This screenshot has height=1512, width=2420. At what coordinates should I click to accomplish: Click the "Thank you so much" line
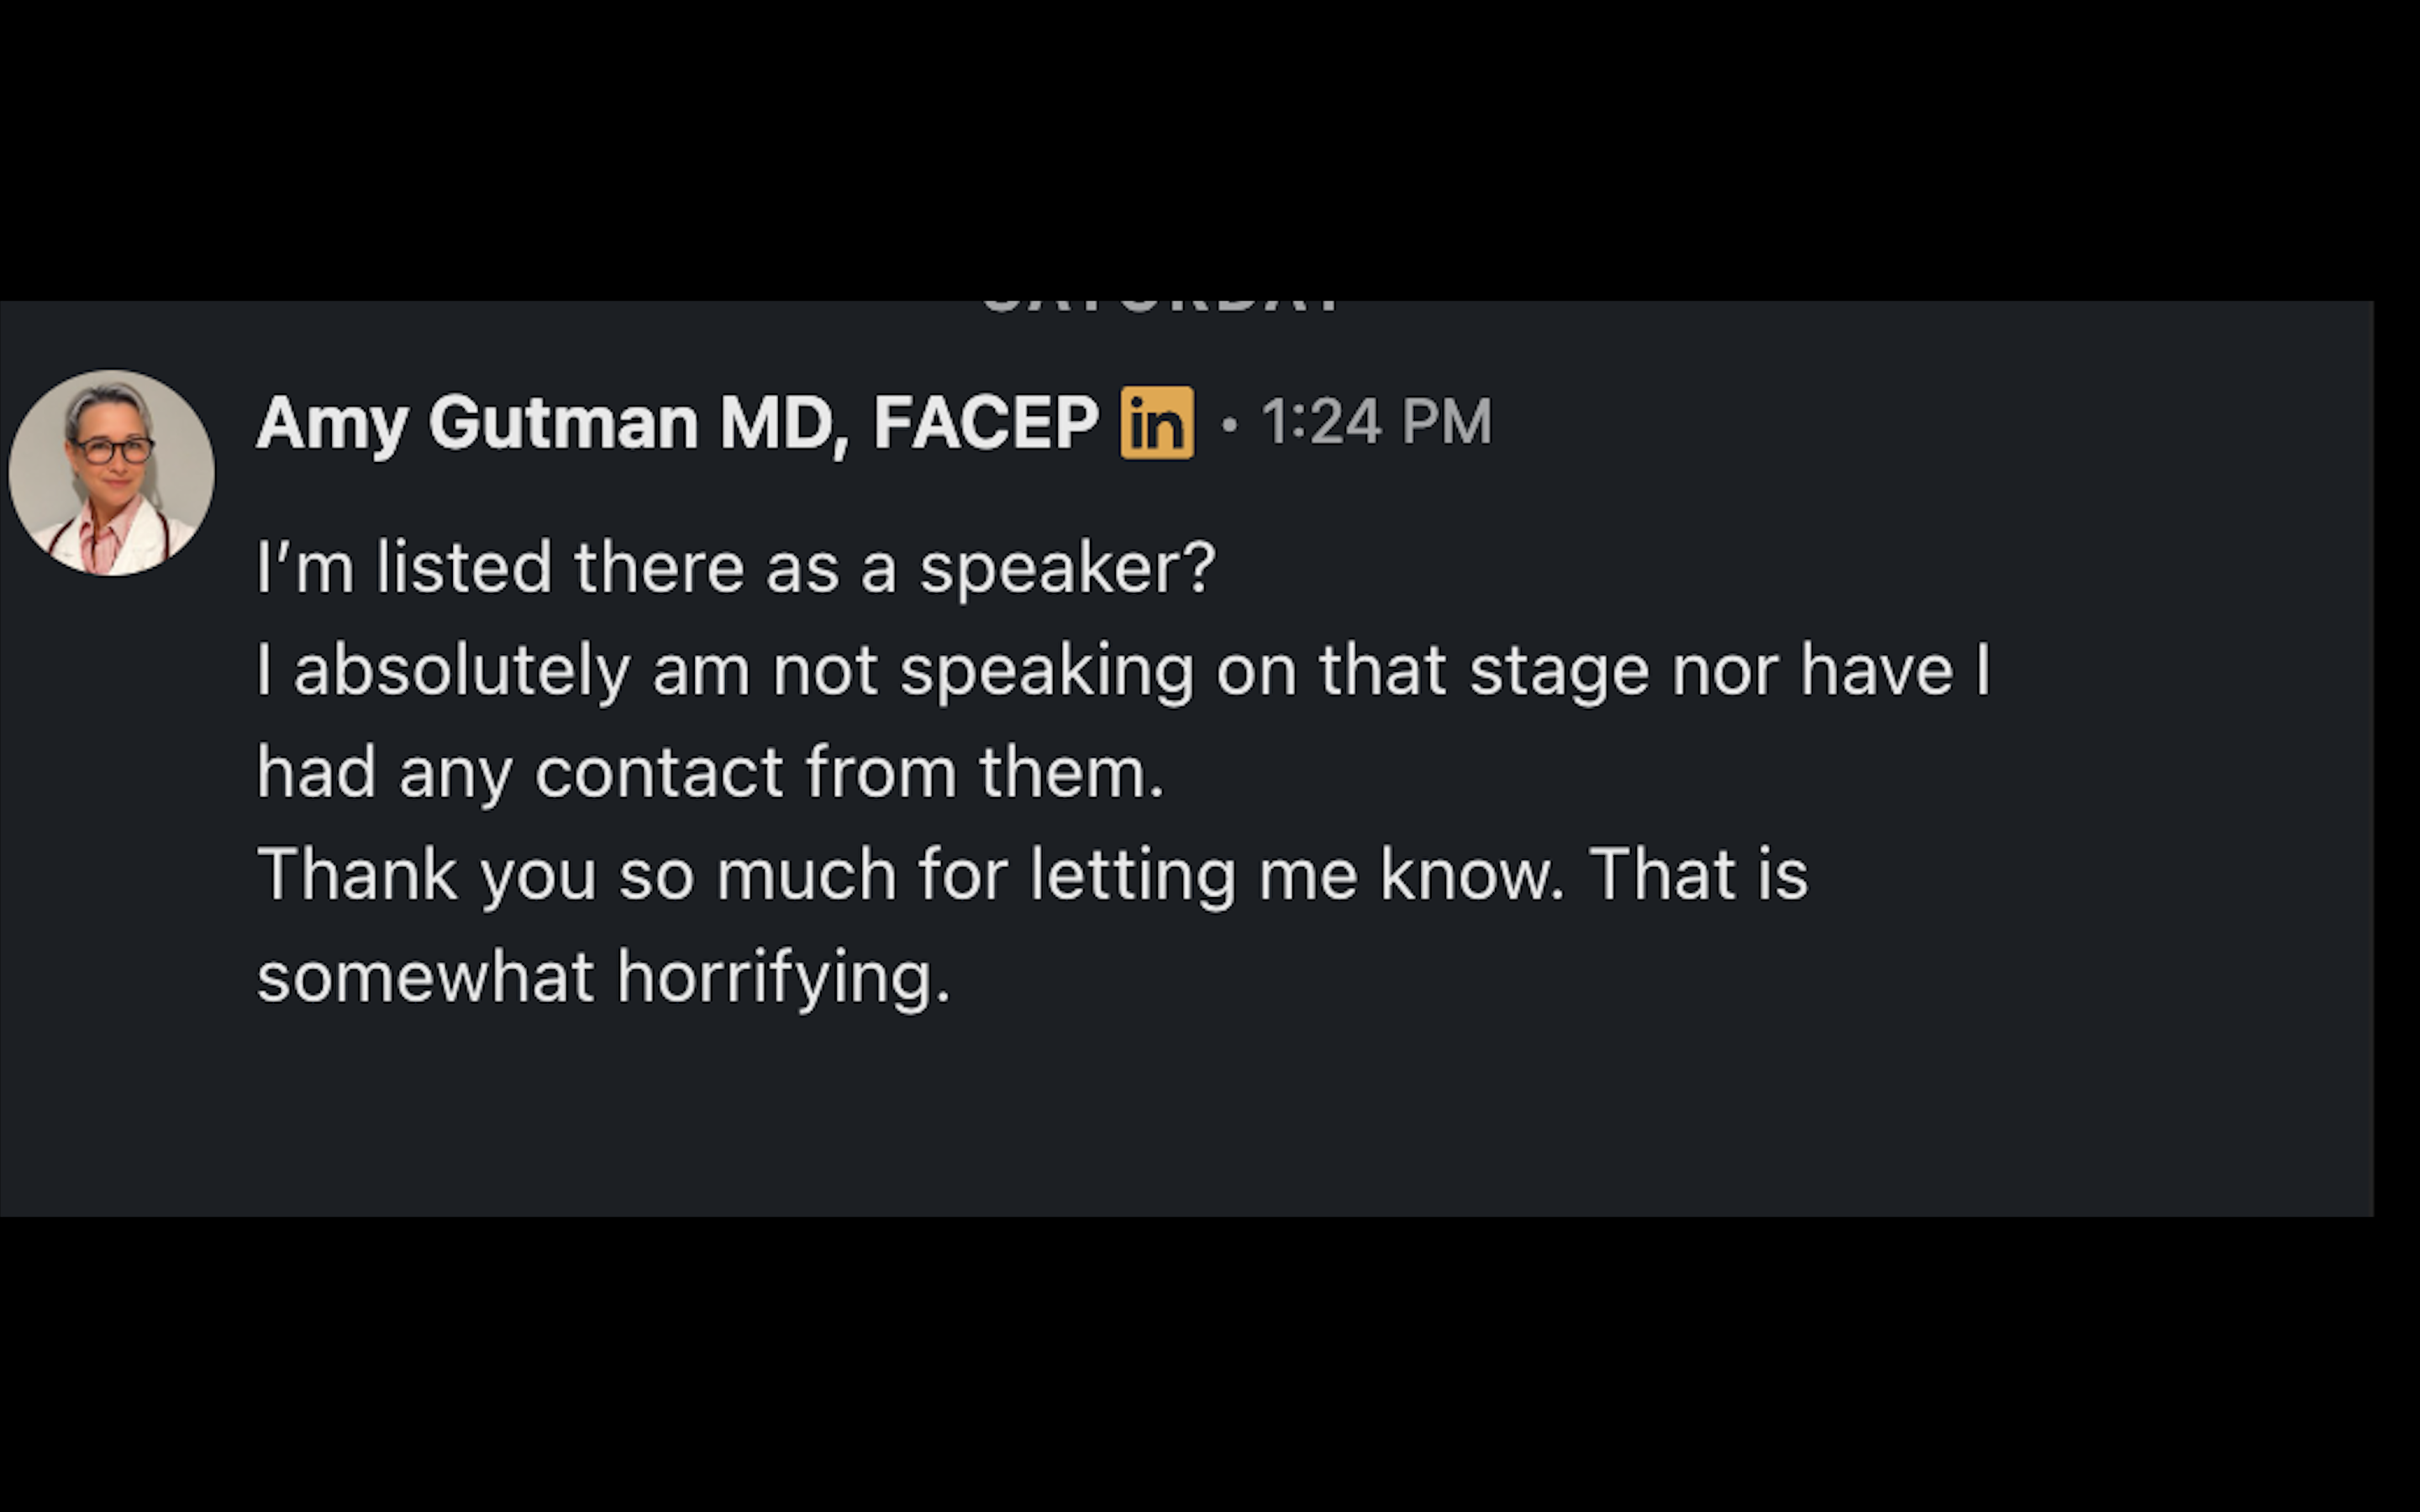click(1032, 875)
